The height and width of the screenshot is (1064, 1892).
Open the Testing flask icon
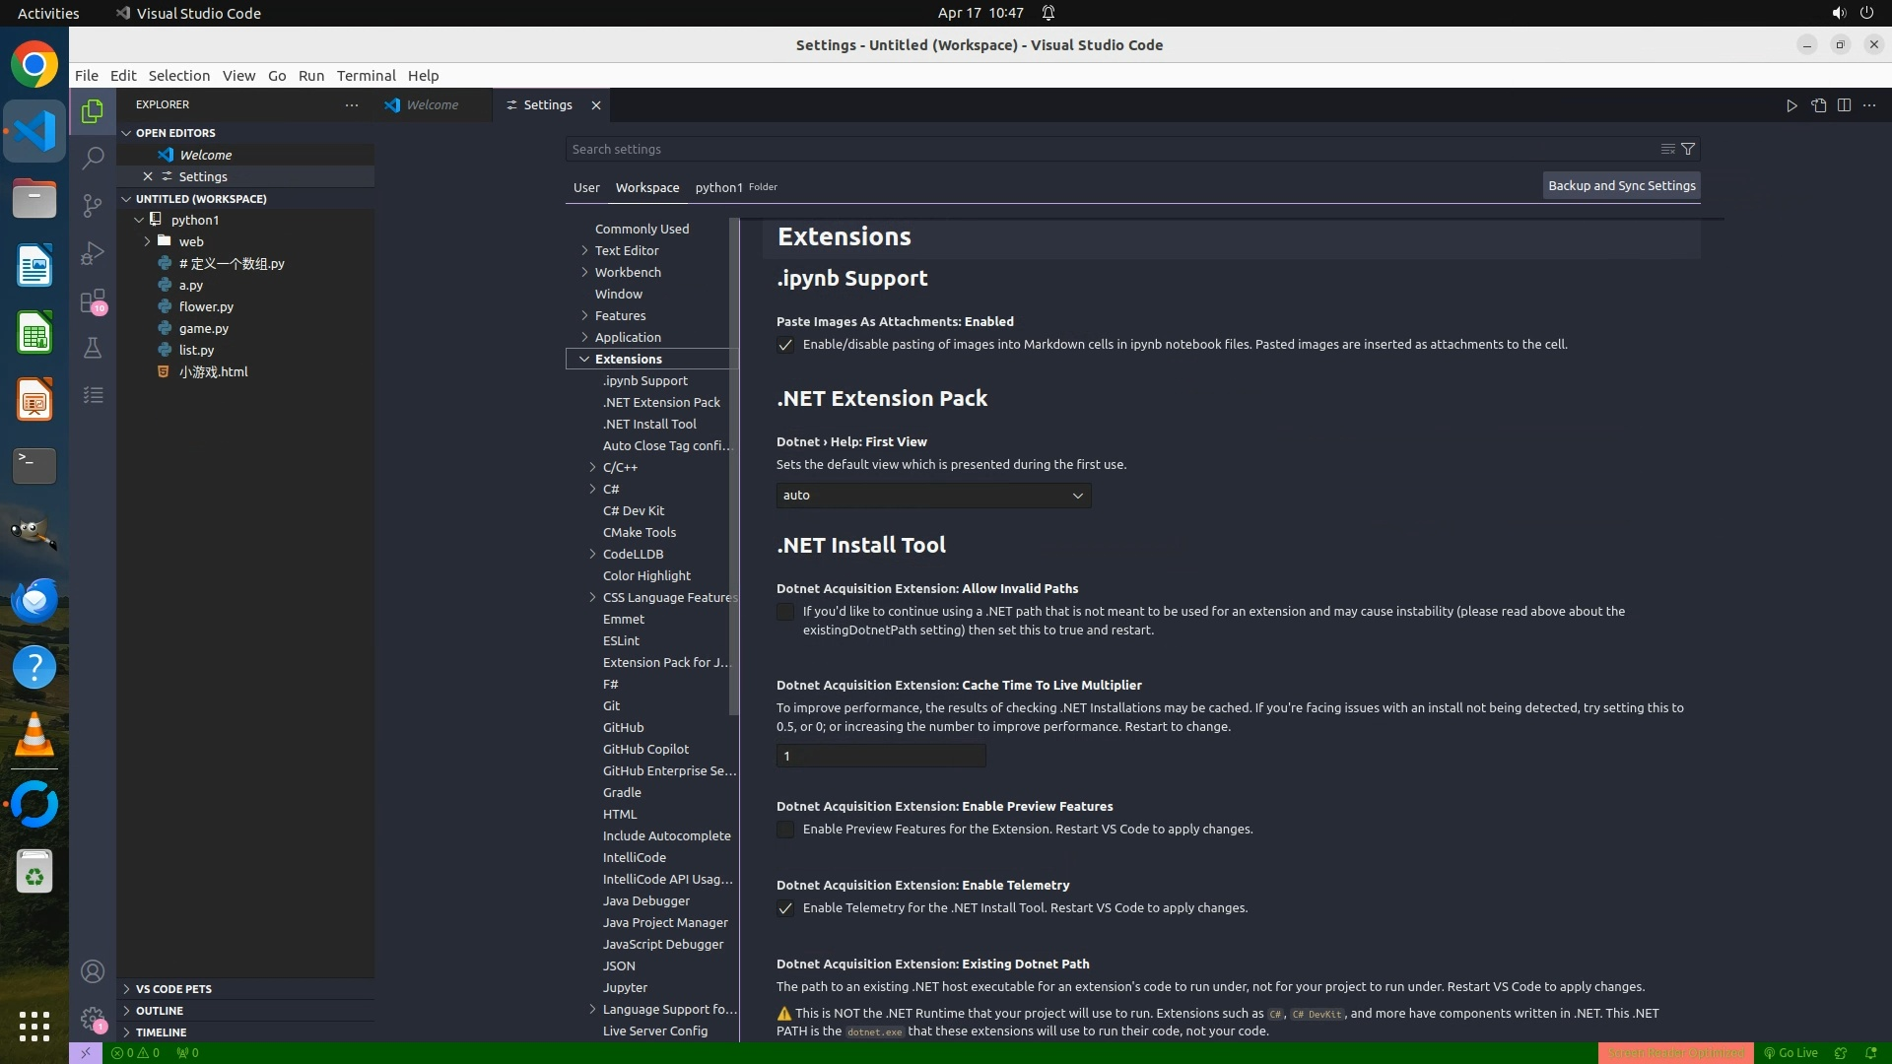coord(93,348)
